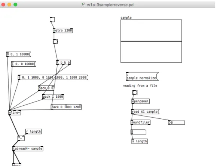The image size is (217, 166).
Task: Click the read $1 sample message
Action: [x=145, y=112]
